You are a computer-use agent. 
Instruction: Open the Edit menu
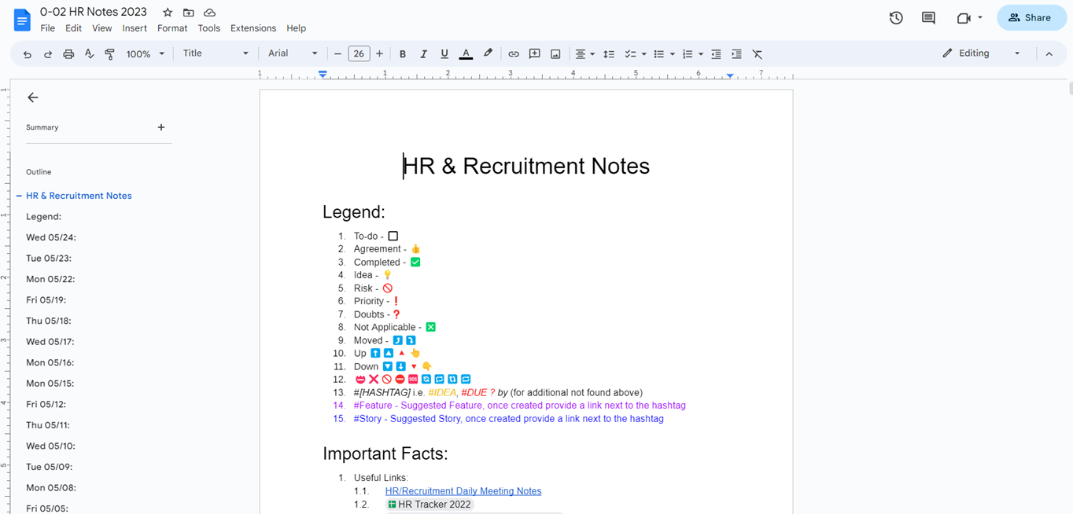[x=73, y=28]
